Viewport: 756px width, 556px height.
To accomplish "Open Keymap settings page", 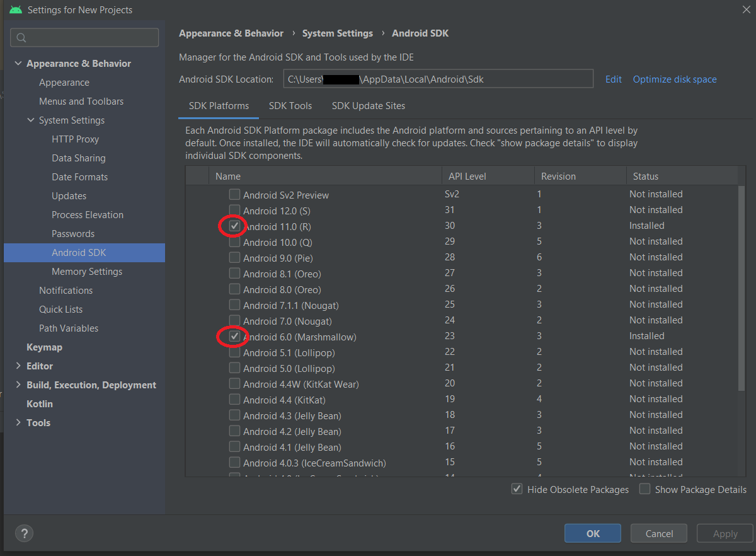I will [x=44, y=347].
